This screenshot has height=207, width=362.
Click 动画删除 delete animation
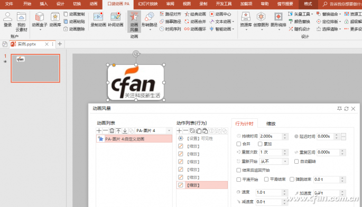pos(74,29)
